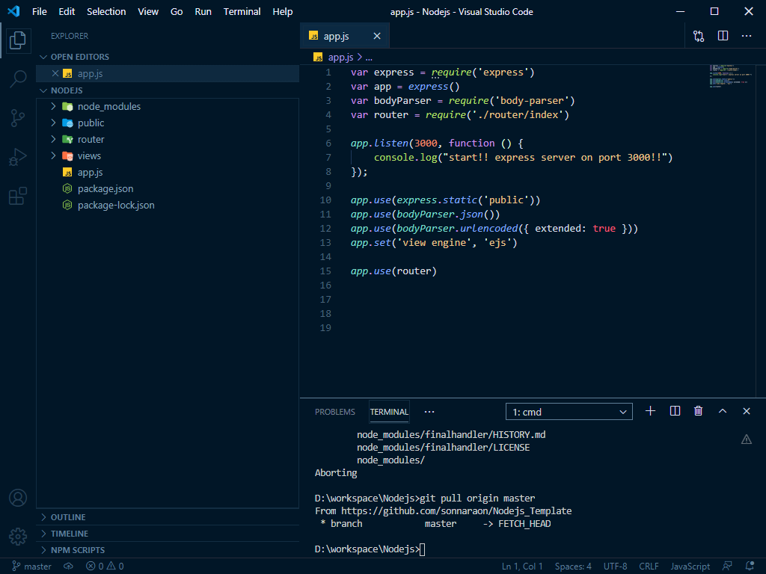Screen dimensions: 766x574
Task: Open the Run menu
Action: click(203, 12)
